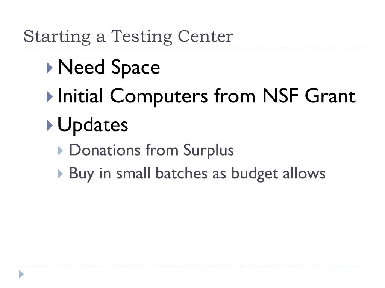Click the dotted divider line under the title
This screenshot has height=288, width=385.
tap(192, 48)
